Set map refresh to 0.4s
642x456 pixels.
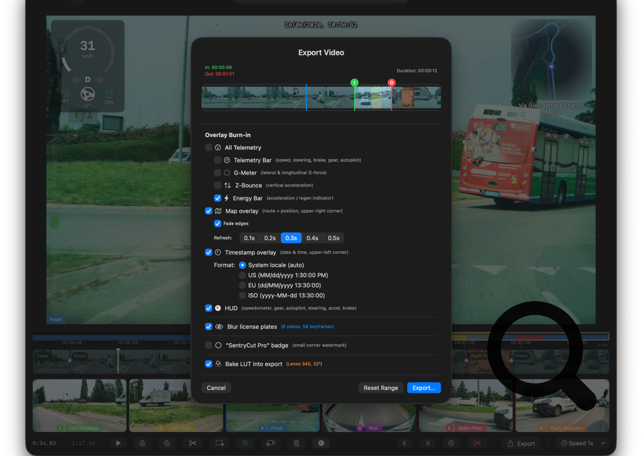tap(313, 238)
